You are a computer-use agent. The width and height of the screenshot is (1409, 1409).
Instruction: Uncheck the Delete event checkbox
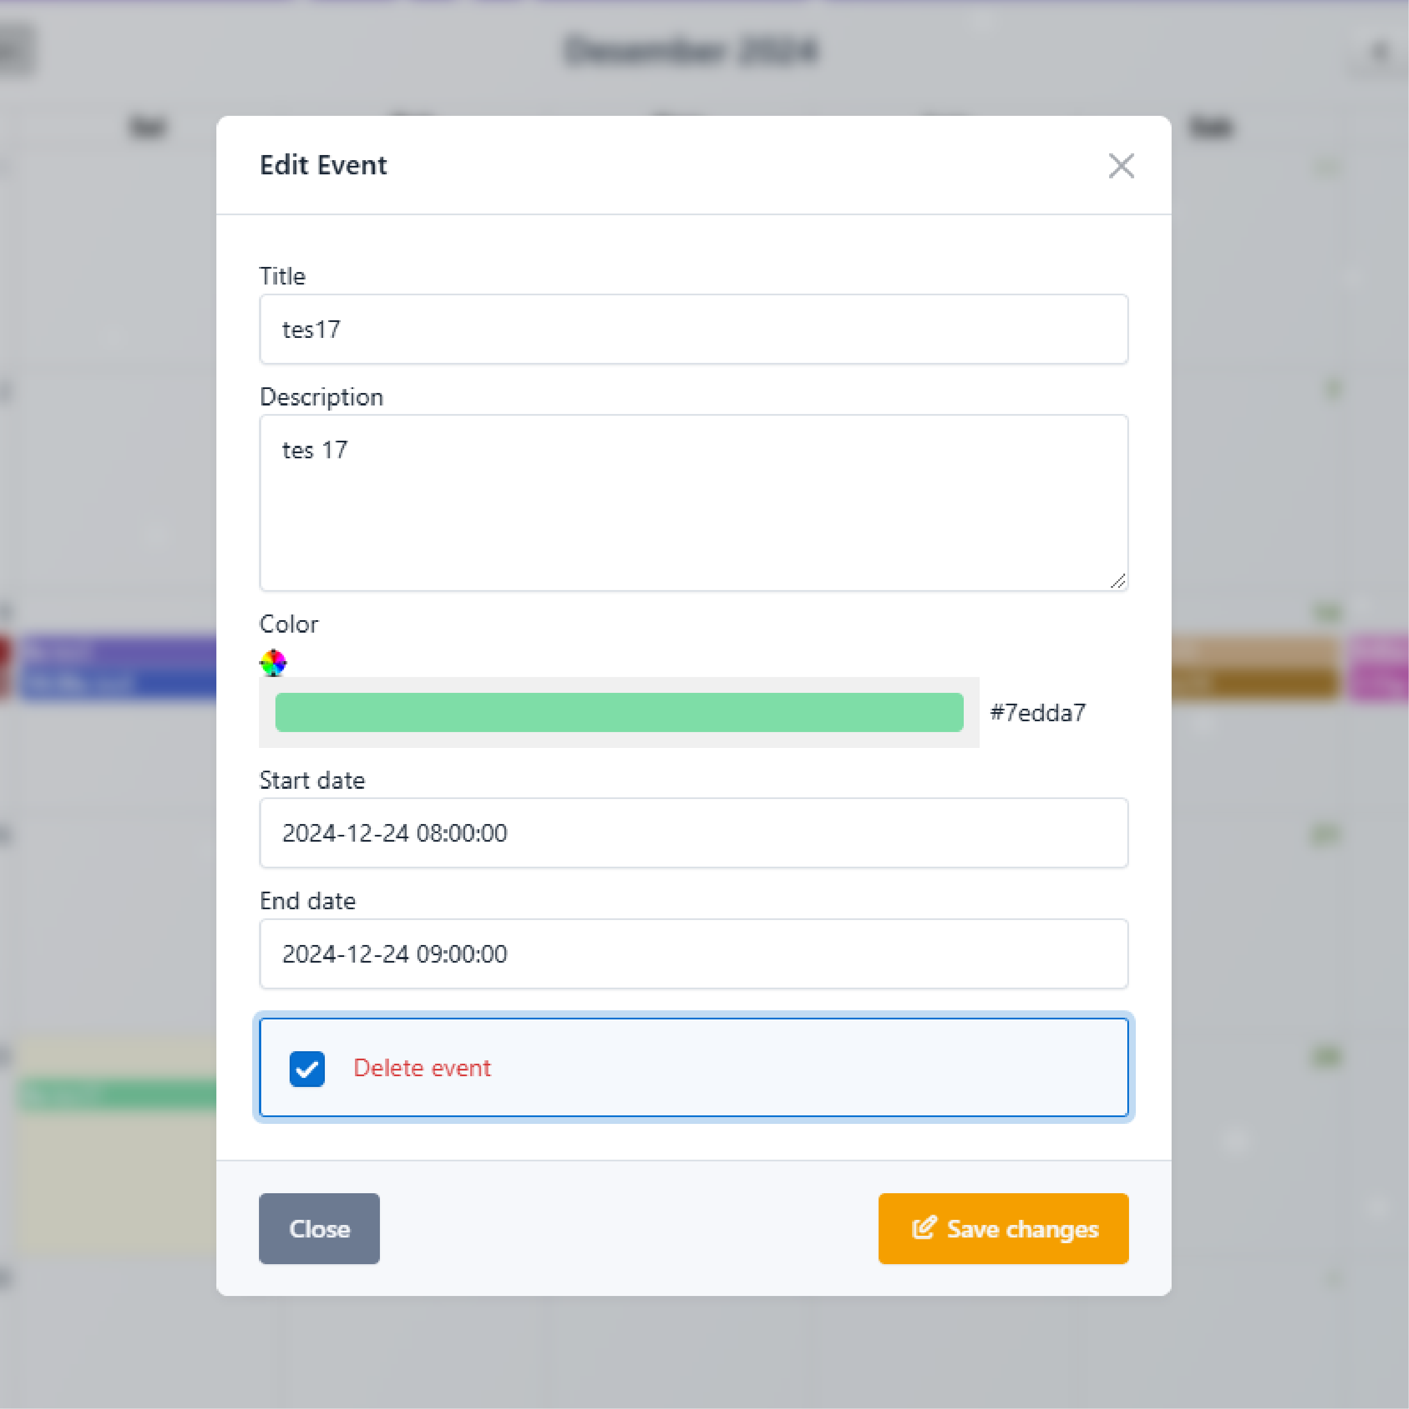tap(307, 1068)
